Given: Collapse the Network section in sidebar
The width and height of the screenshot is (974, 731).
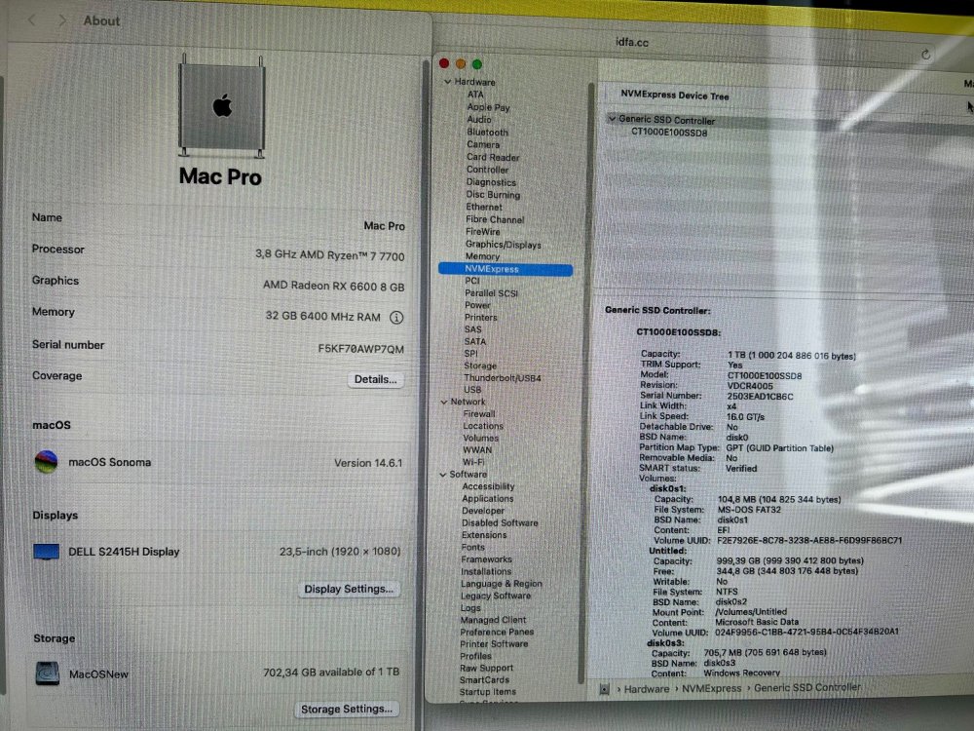Looking at the screenshot, I should [x=443, y=402].
